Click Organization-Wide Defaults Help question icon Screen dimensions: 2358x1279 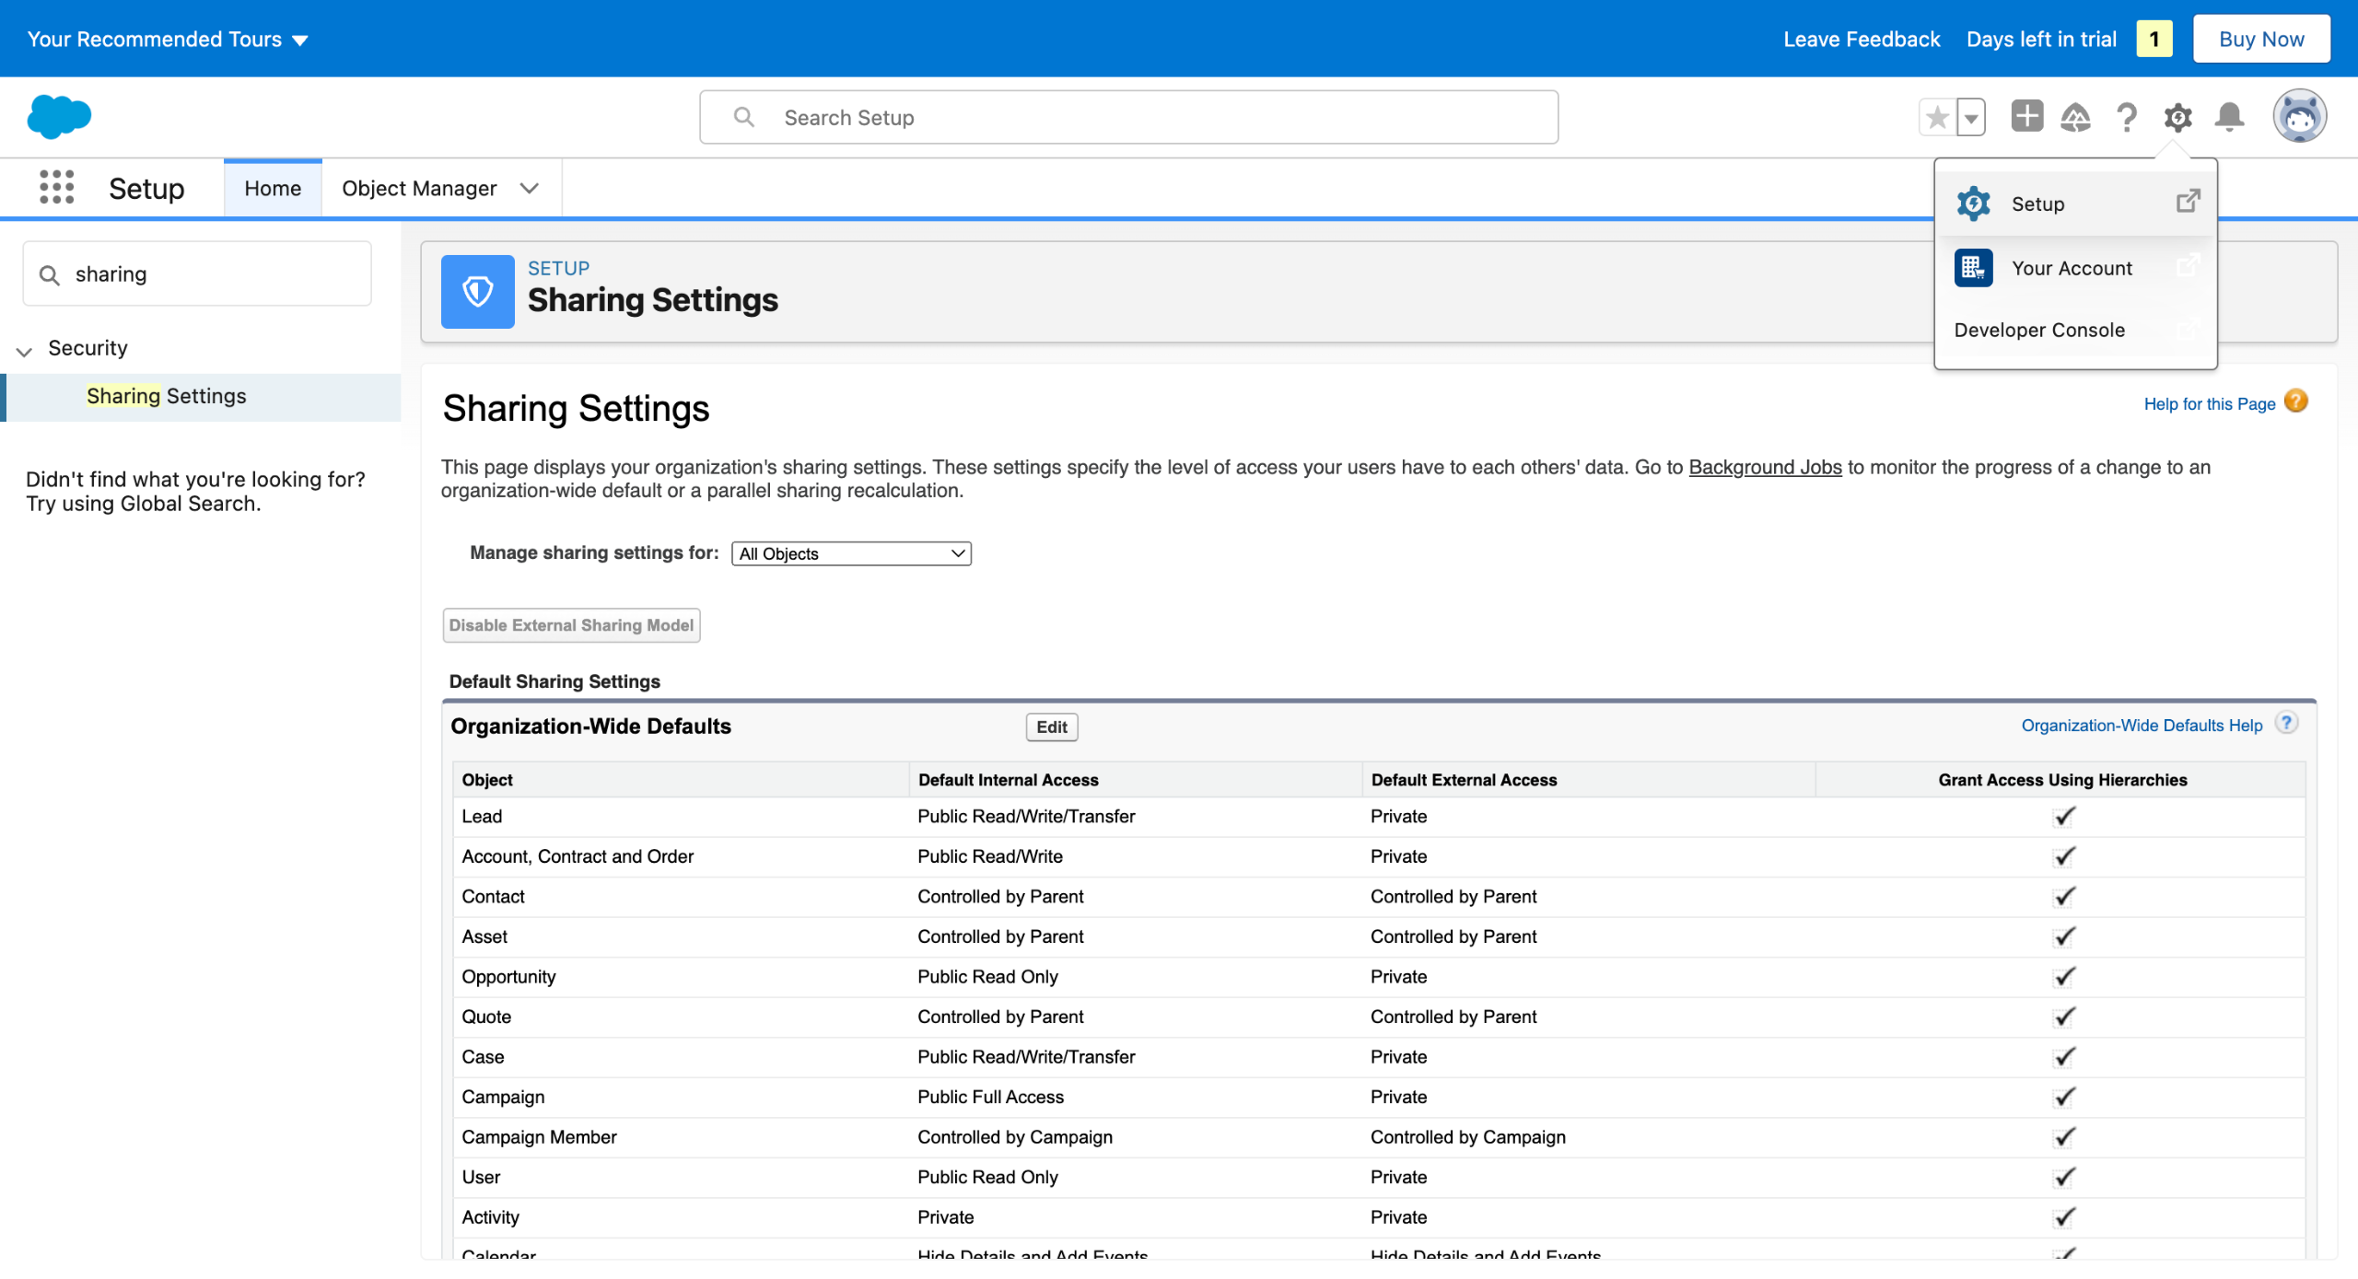pos(2286,724)
